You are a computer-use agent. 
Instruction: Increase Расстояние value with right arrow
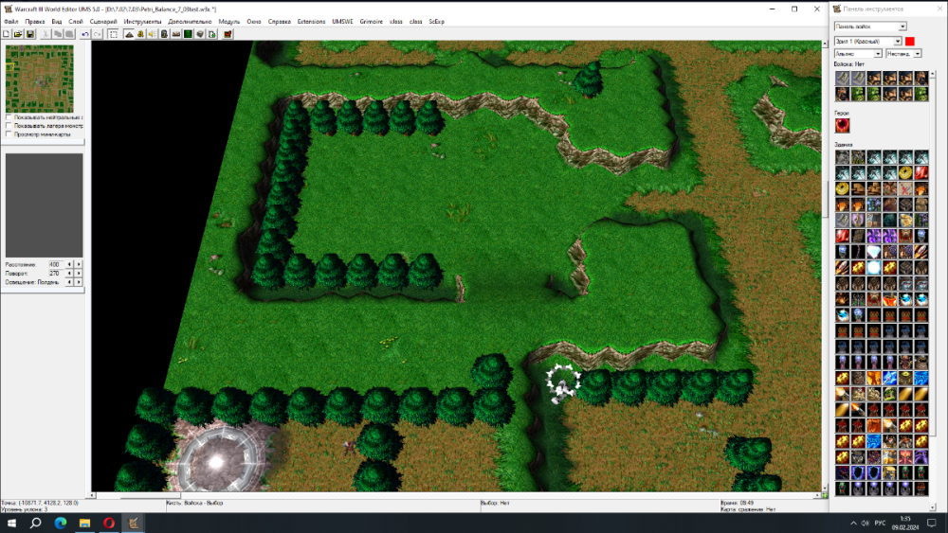[79, 264]
